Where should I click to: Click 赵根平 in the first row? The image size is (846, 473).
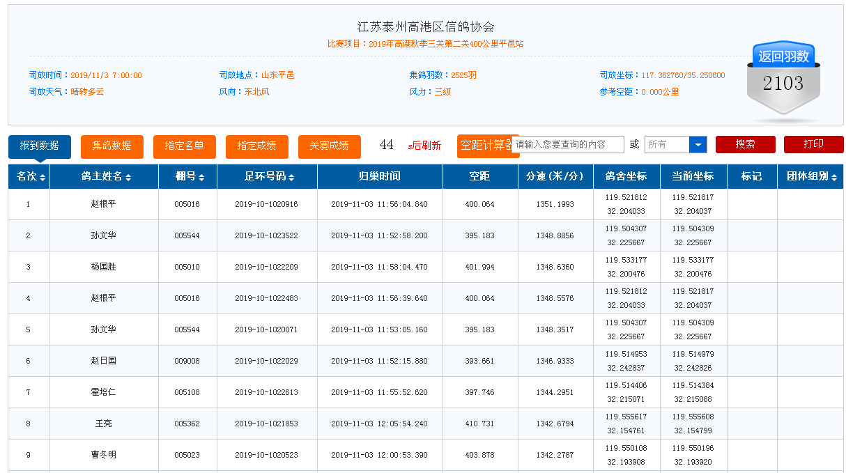[104, 204]
